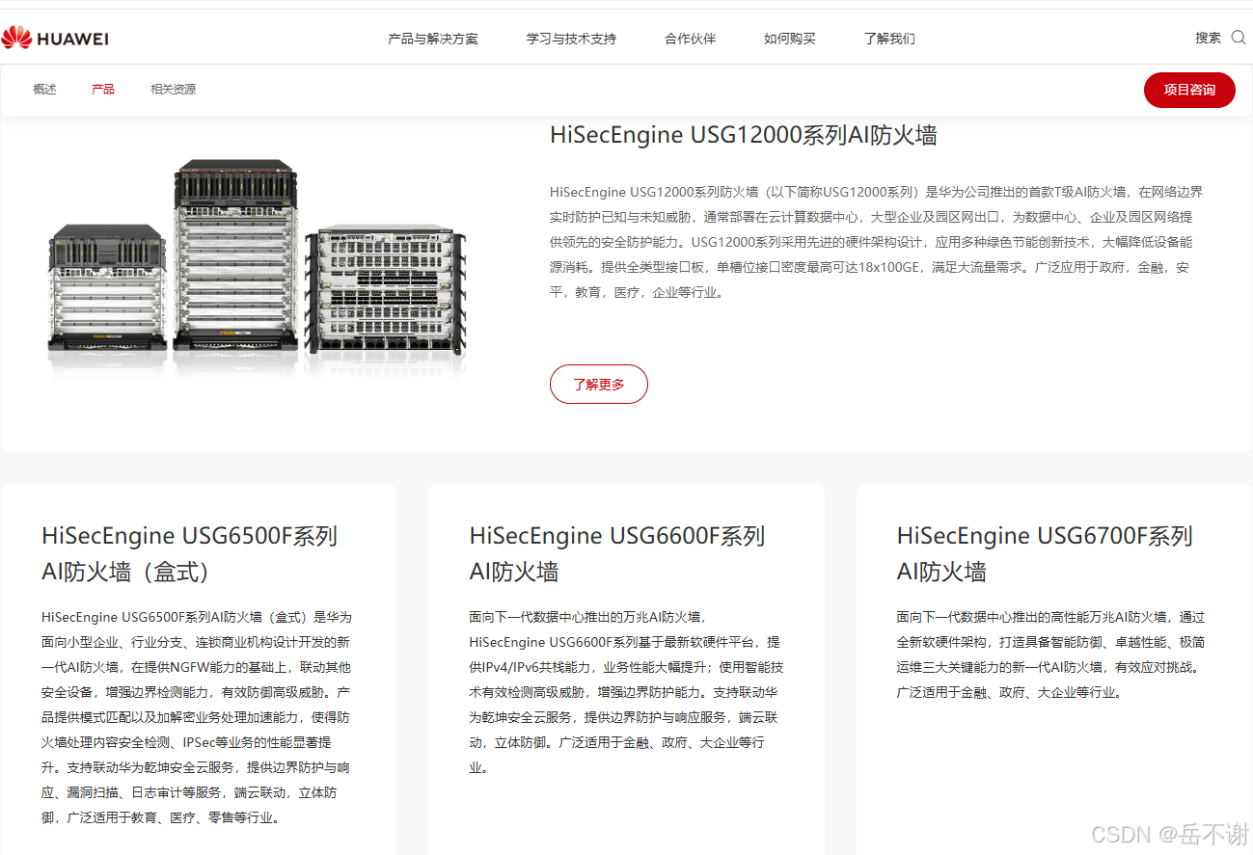
Task: Click the search magnifier icon
Action: (1239, 38)
